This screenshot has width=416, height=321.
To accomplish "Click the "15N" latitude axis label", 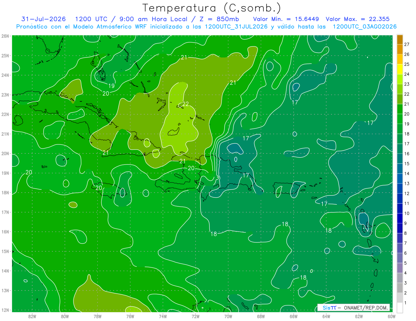I will click(x=5, y=251).
